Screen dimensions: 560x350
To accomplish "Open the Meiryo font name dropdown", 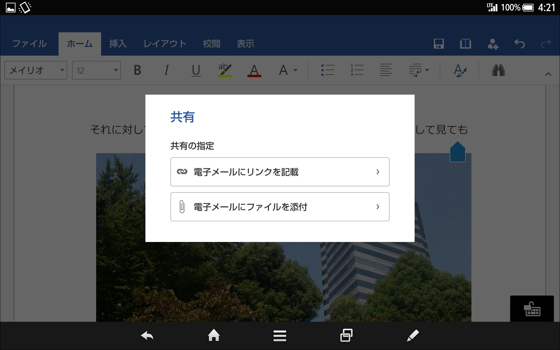I will (x=36, y=70).
